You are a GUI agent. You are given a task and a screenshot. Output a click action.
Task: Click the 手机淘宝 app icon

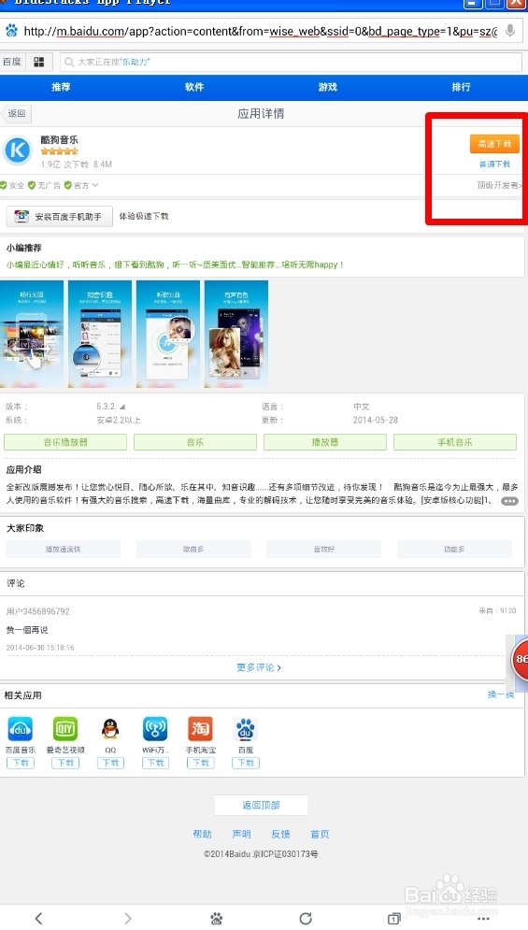click(x=201, y=729)
